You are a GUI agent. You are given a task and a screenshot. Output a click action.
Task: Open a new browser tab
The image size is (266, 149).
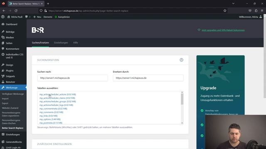coord(48,4)
